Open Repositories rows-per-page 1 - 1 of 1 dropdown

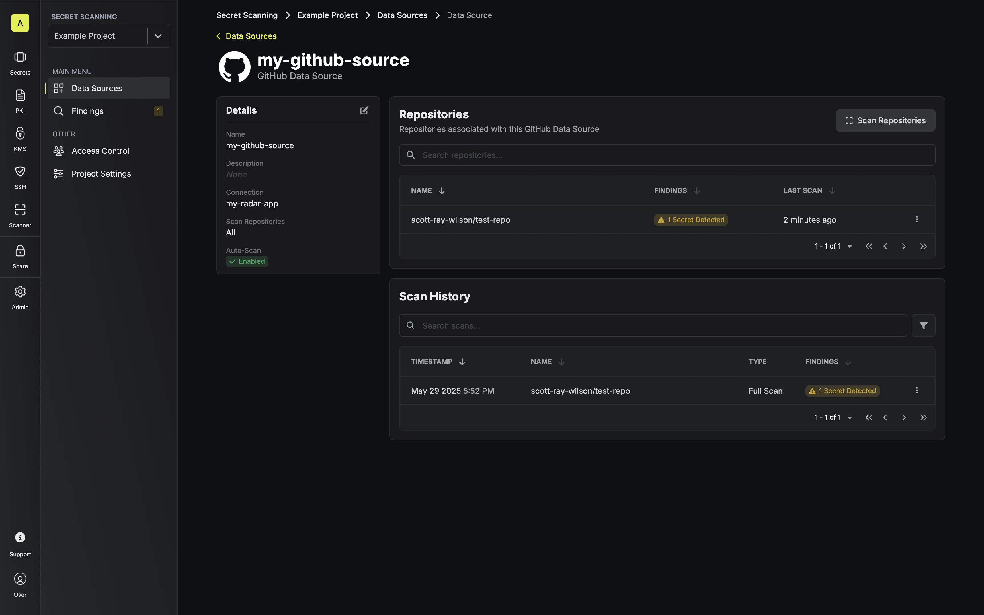833,247
